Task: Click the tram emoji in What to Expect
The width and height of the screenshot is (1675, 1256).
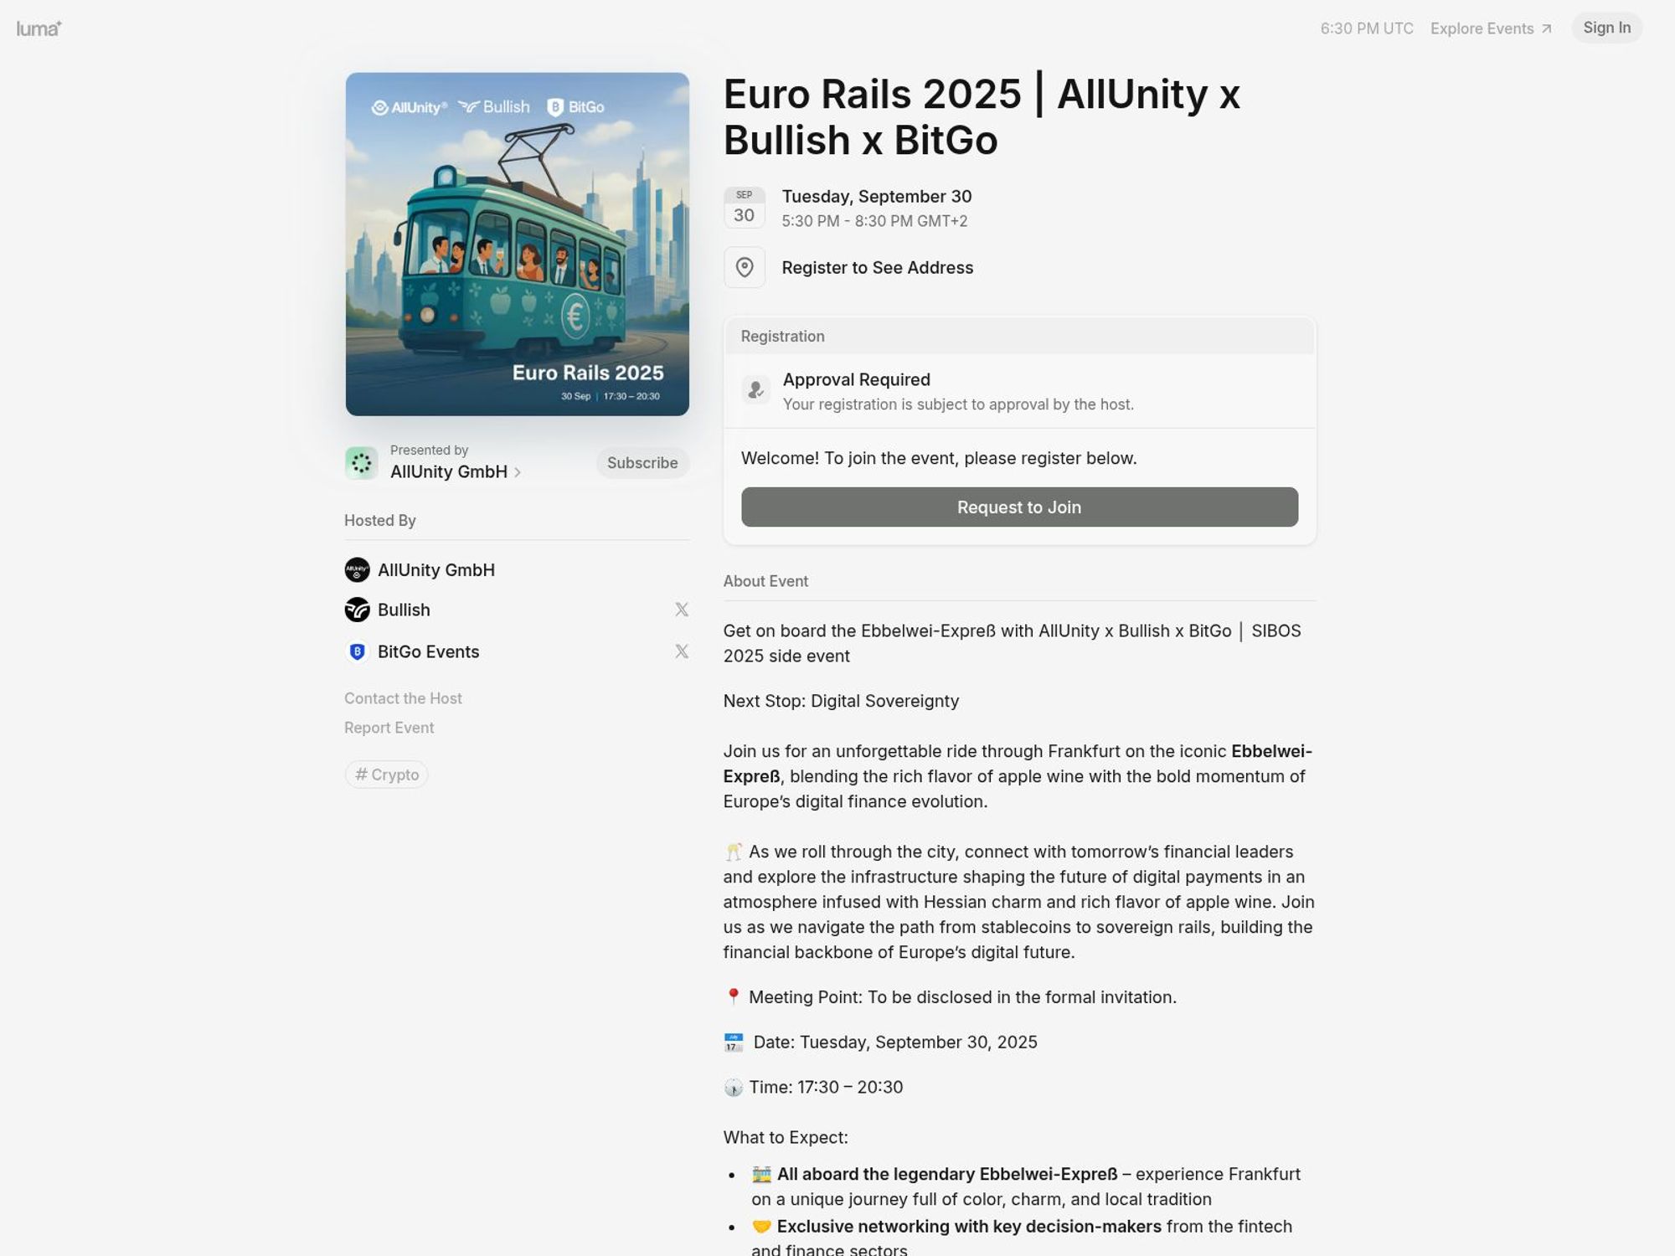Action: click(761, 1174)
